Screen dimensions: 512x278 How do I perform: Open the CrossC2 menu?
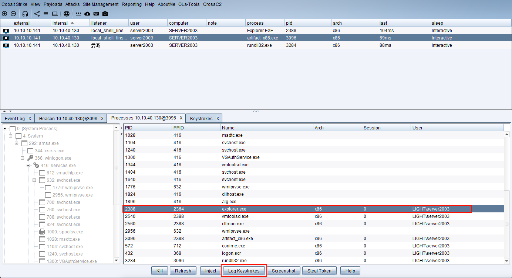pyautogui.click(x=212, y=4)
